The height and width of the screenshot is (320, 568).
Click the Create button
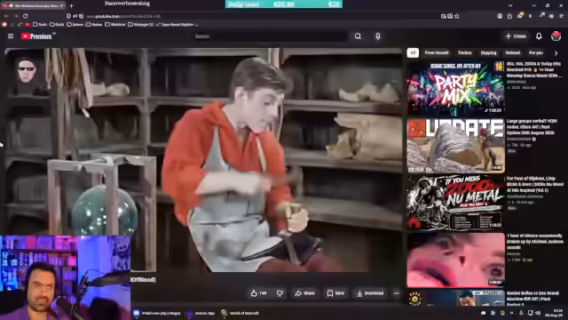pyautogui.click(x=516, y=36)
